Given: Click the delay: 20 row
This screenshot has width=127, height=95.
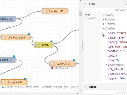Looking at the screenshot, I should [113, 60].
